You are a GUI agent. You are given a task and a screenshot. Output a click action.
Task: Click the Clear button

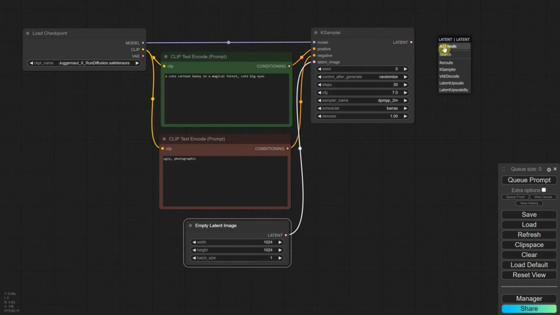(529, 255)
